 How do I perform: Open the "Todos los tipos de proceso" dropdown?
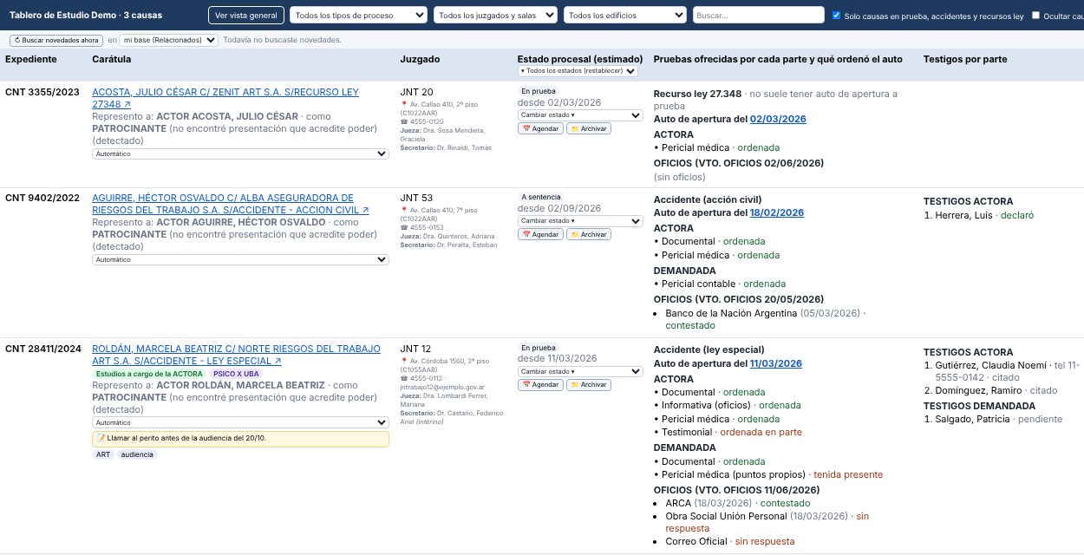pyautogui.click(x=359, y=16)
